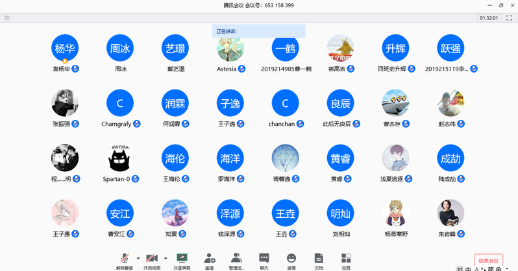518x271 pixels.
Task: Expand video options arrow beside 开启视频
Action: pos(166,257)
